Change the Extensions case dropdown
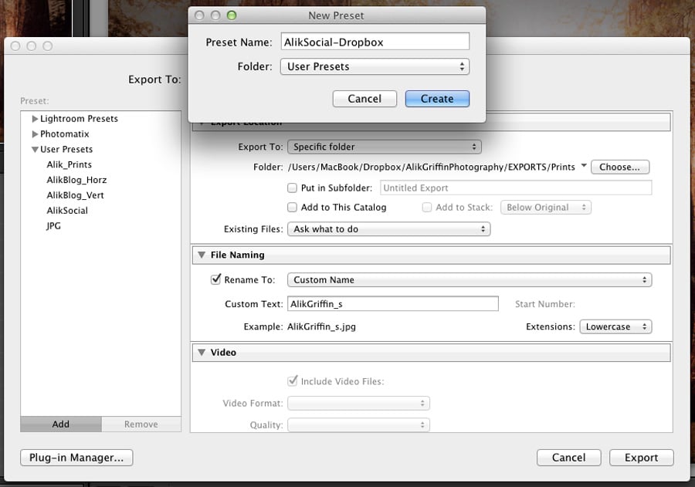 tap(615, 326)
